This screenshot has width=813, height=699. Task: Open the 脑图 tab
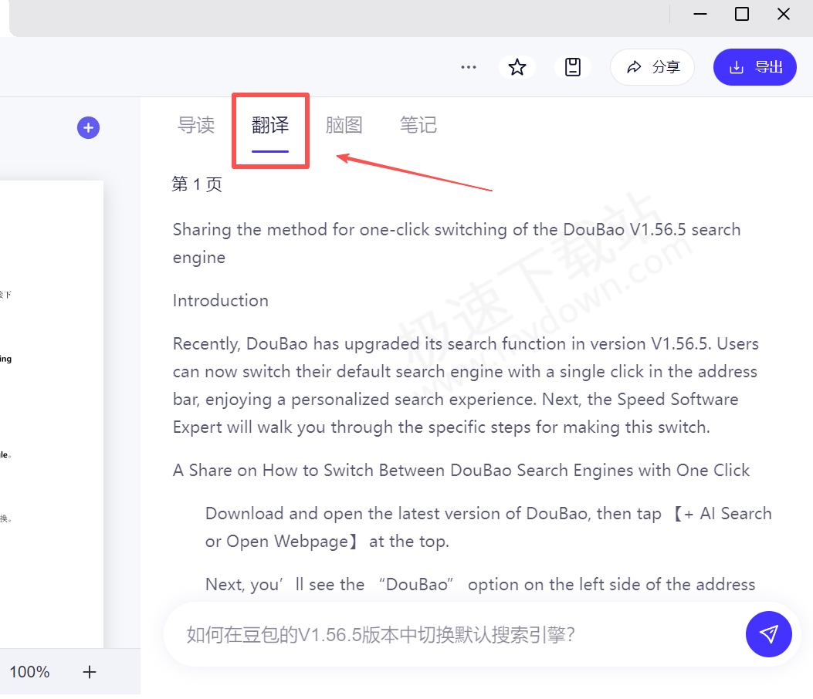pyautogui.click(x=344, y=125)
